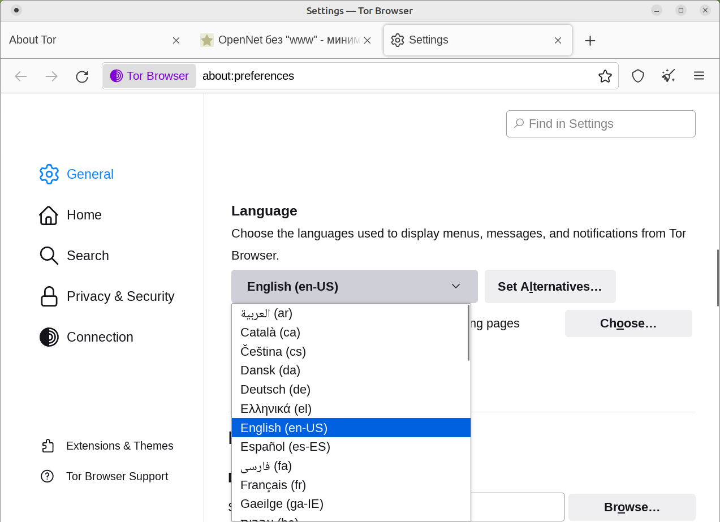
Task: Click the New Identity broom icon
Action: point(669,76)
